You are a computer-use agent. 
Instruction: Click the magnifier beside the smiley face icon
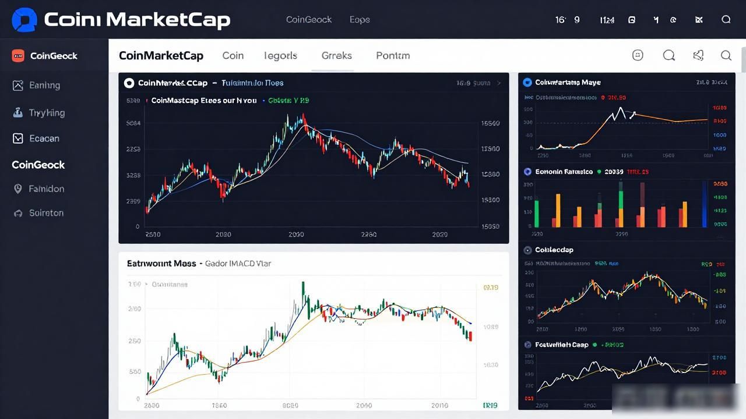coord(669,55)
